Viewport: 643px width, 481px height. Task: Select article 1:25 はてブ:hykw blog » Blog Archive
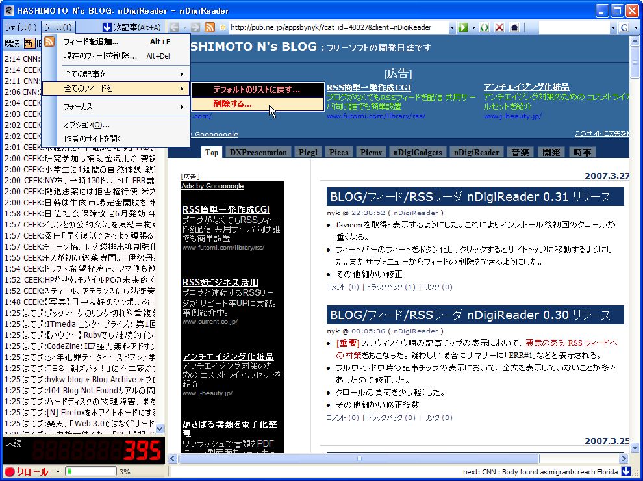coord(80,379)
